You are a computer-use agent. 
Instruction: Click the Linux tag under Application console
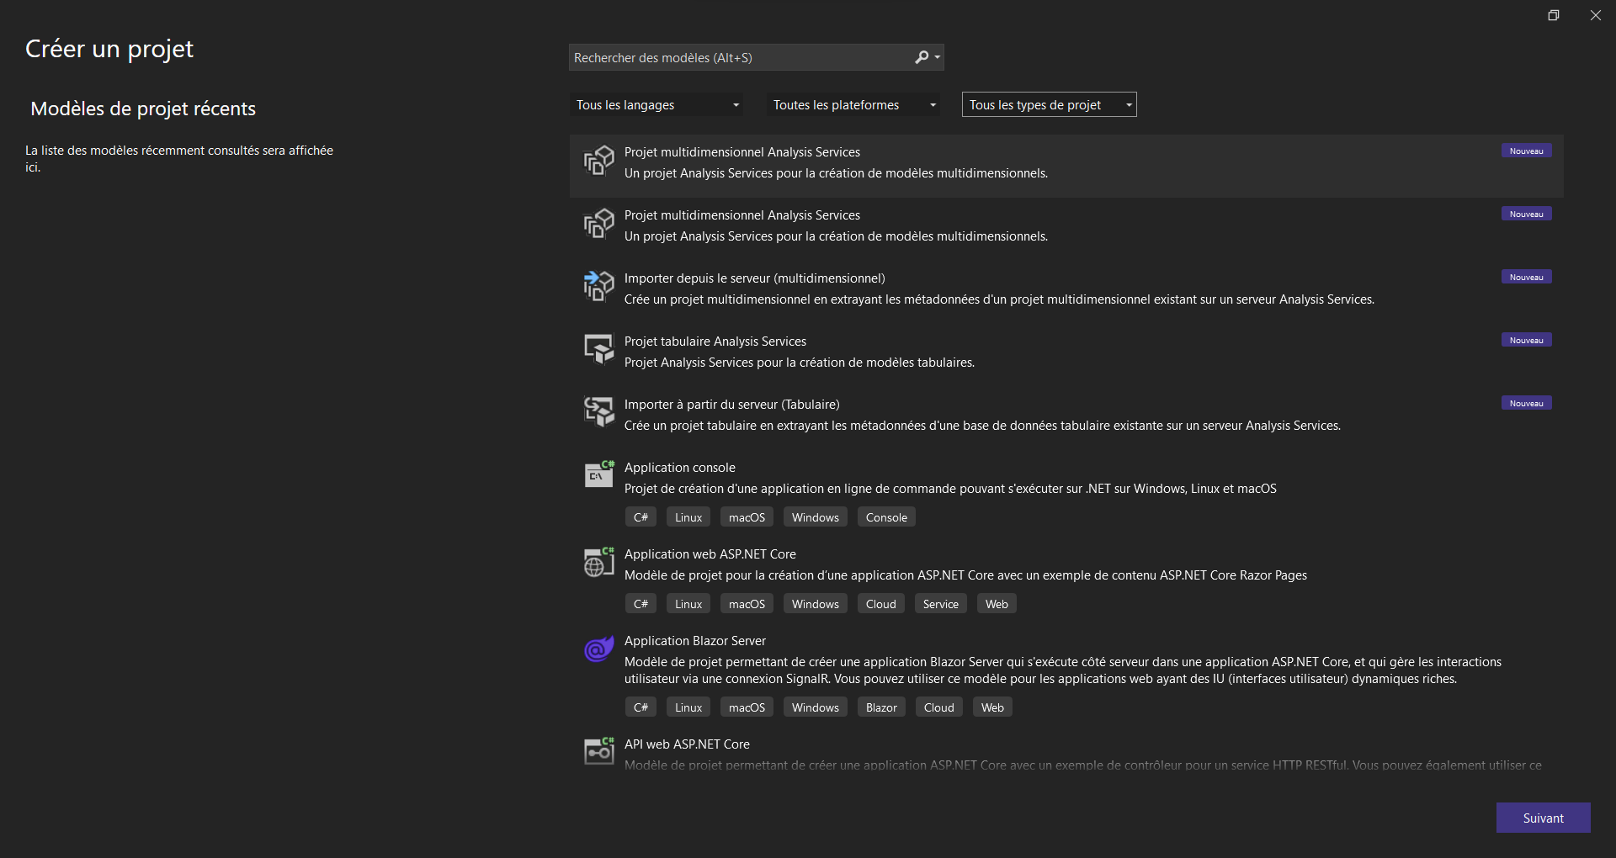pos(688,517)
